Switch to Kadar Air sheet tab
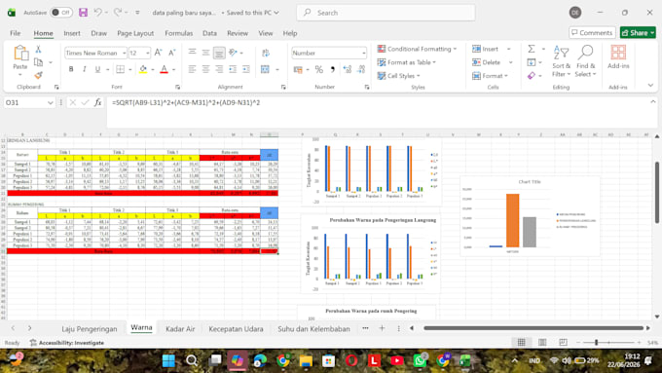Viewport: 662px width, 373px height. coord(180,328)
